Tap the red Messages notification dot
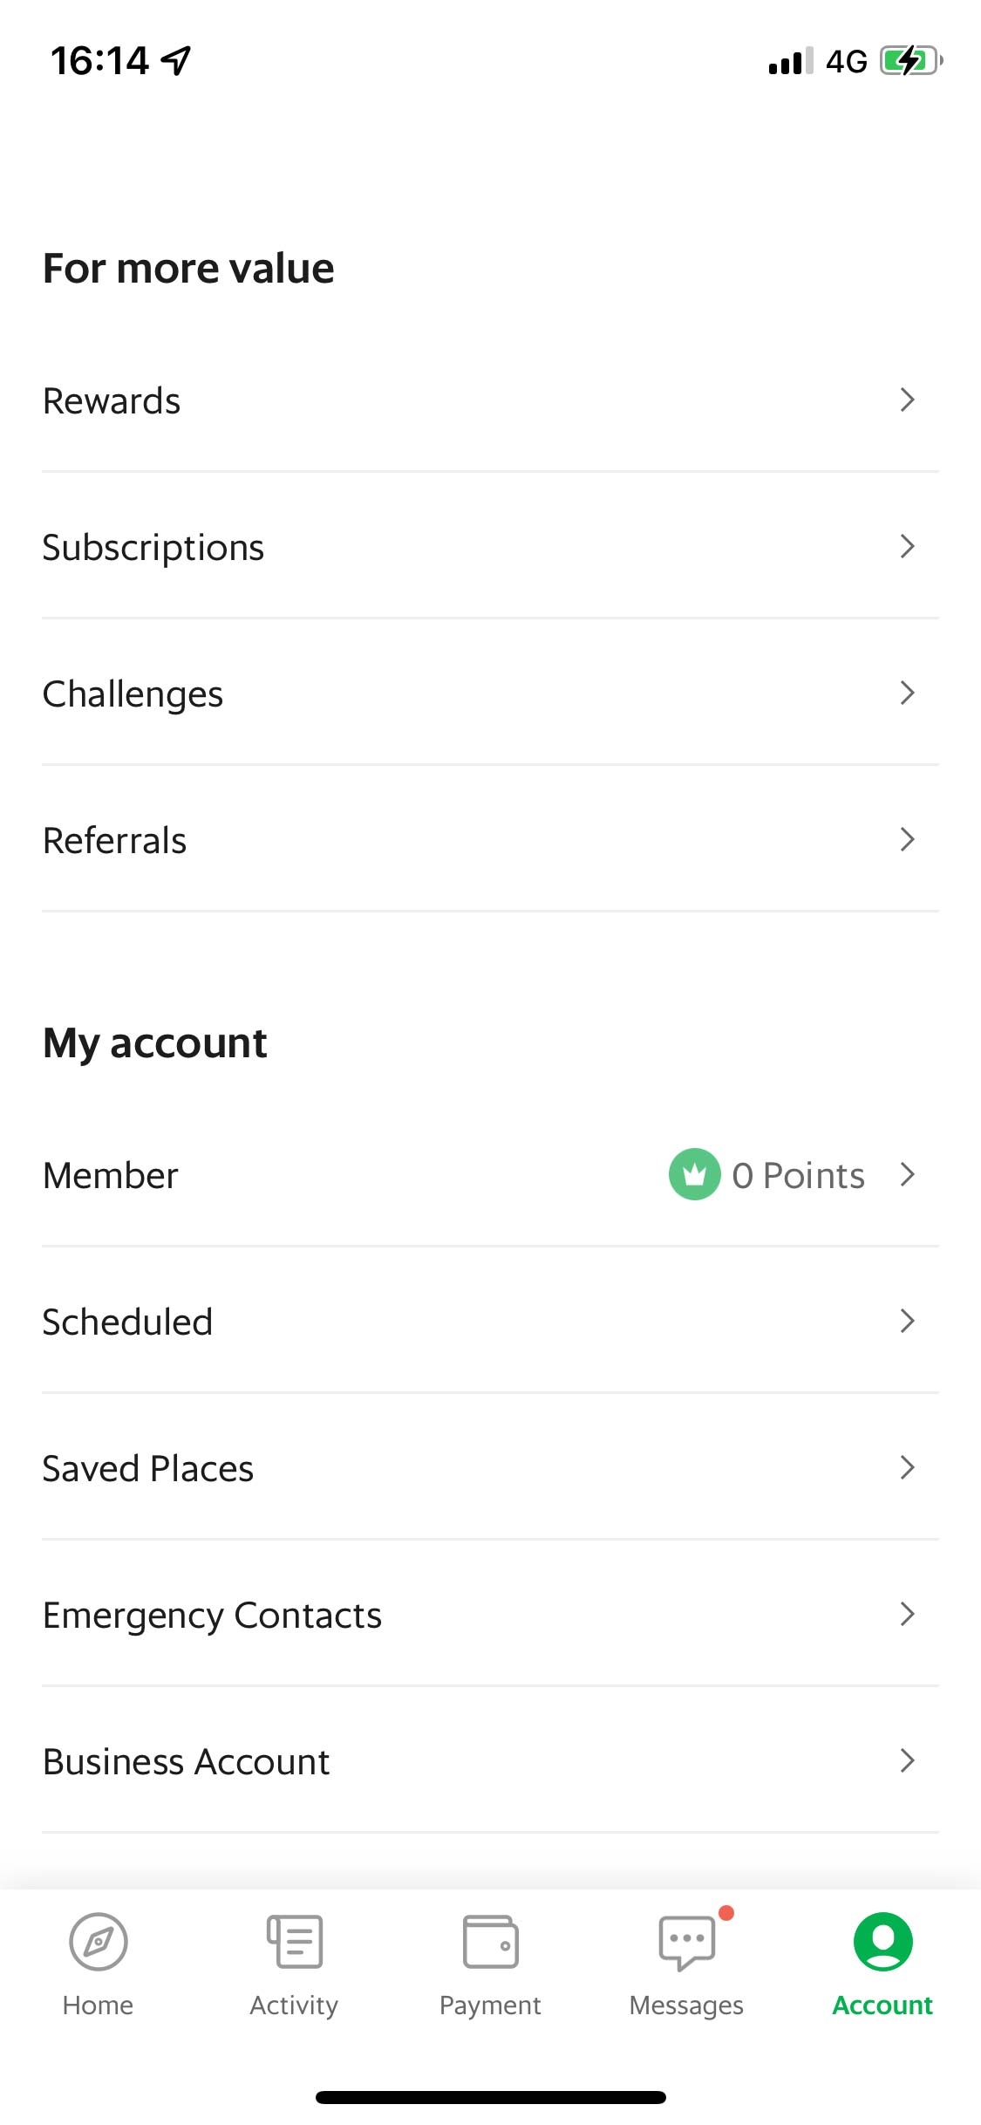The height and width of the screenshot is (2125, 981). [726, 1913]
